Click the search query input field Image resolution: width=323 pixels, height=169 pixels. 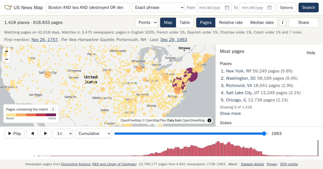pyautogui.click(x=88, y=8)
